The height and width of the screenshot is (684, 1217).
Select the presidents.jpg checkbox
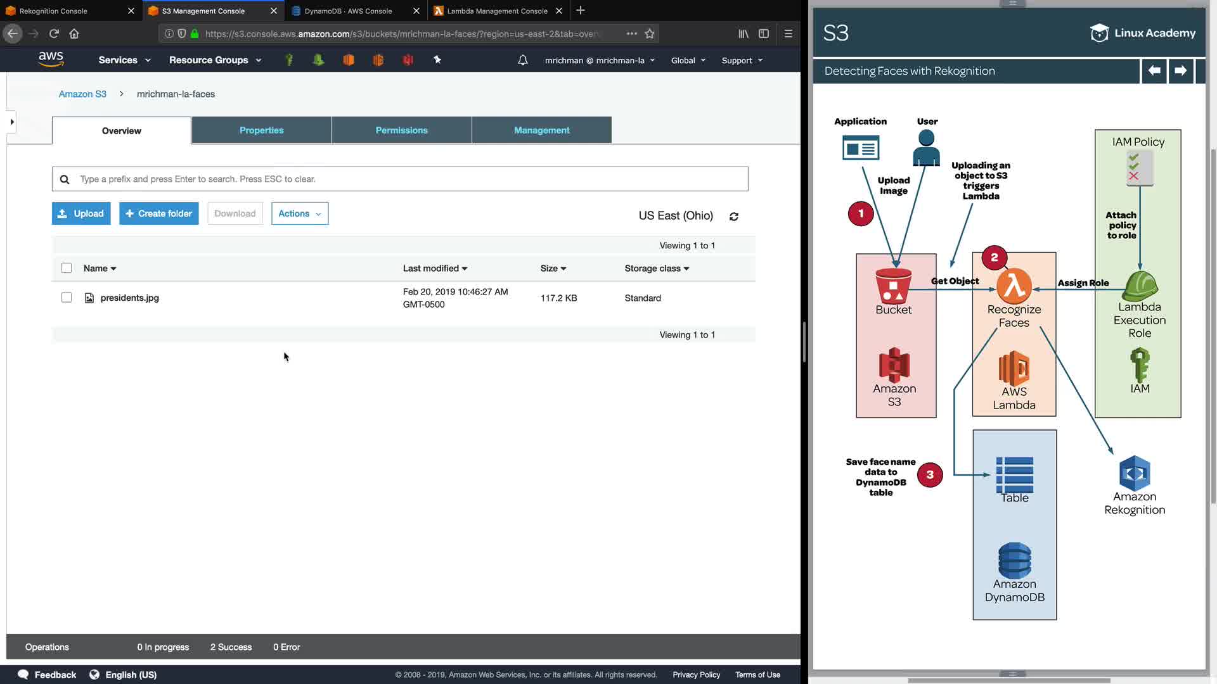67,298
